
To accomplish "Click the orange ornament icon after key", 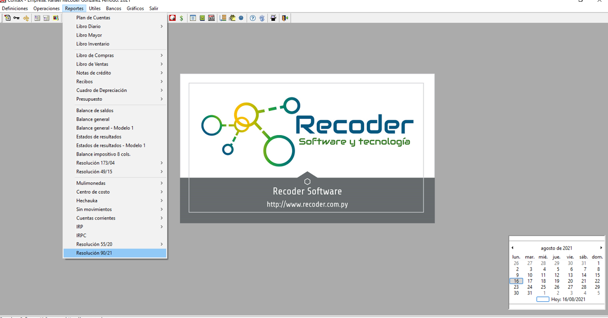I will point(26,18).
